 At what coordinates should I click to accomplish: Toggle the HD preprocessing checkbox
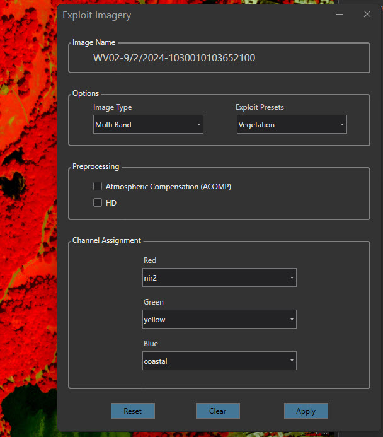(x=98, y=202)
